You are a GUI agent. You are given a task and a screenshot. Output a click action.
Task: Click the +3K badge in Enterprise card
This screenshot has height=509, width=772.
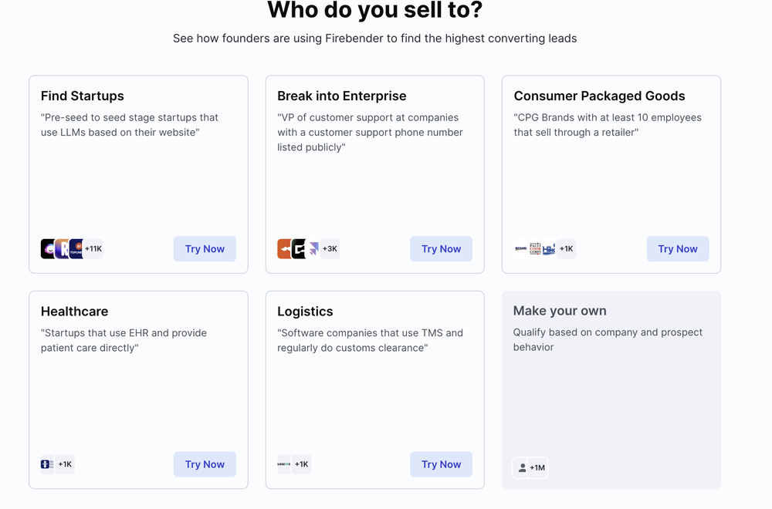click(x=330, y=249)
